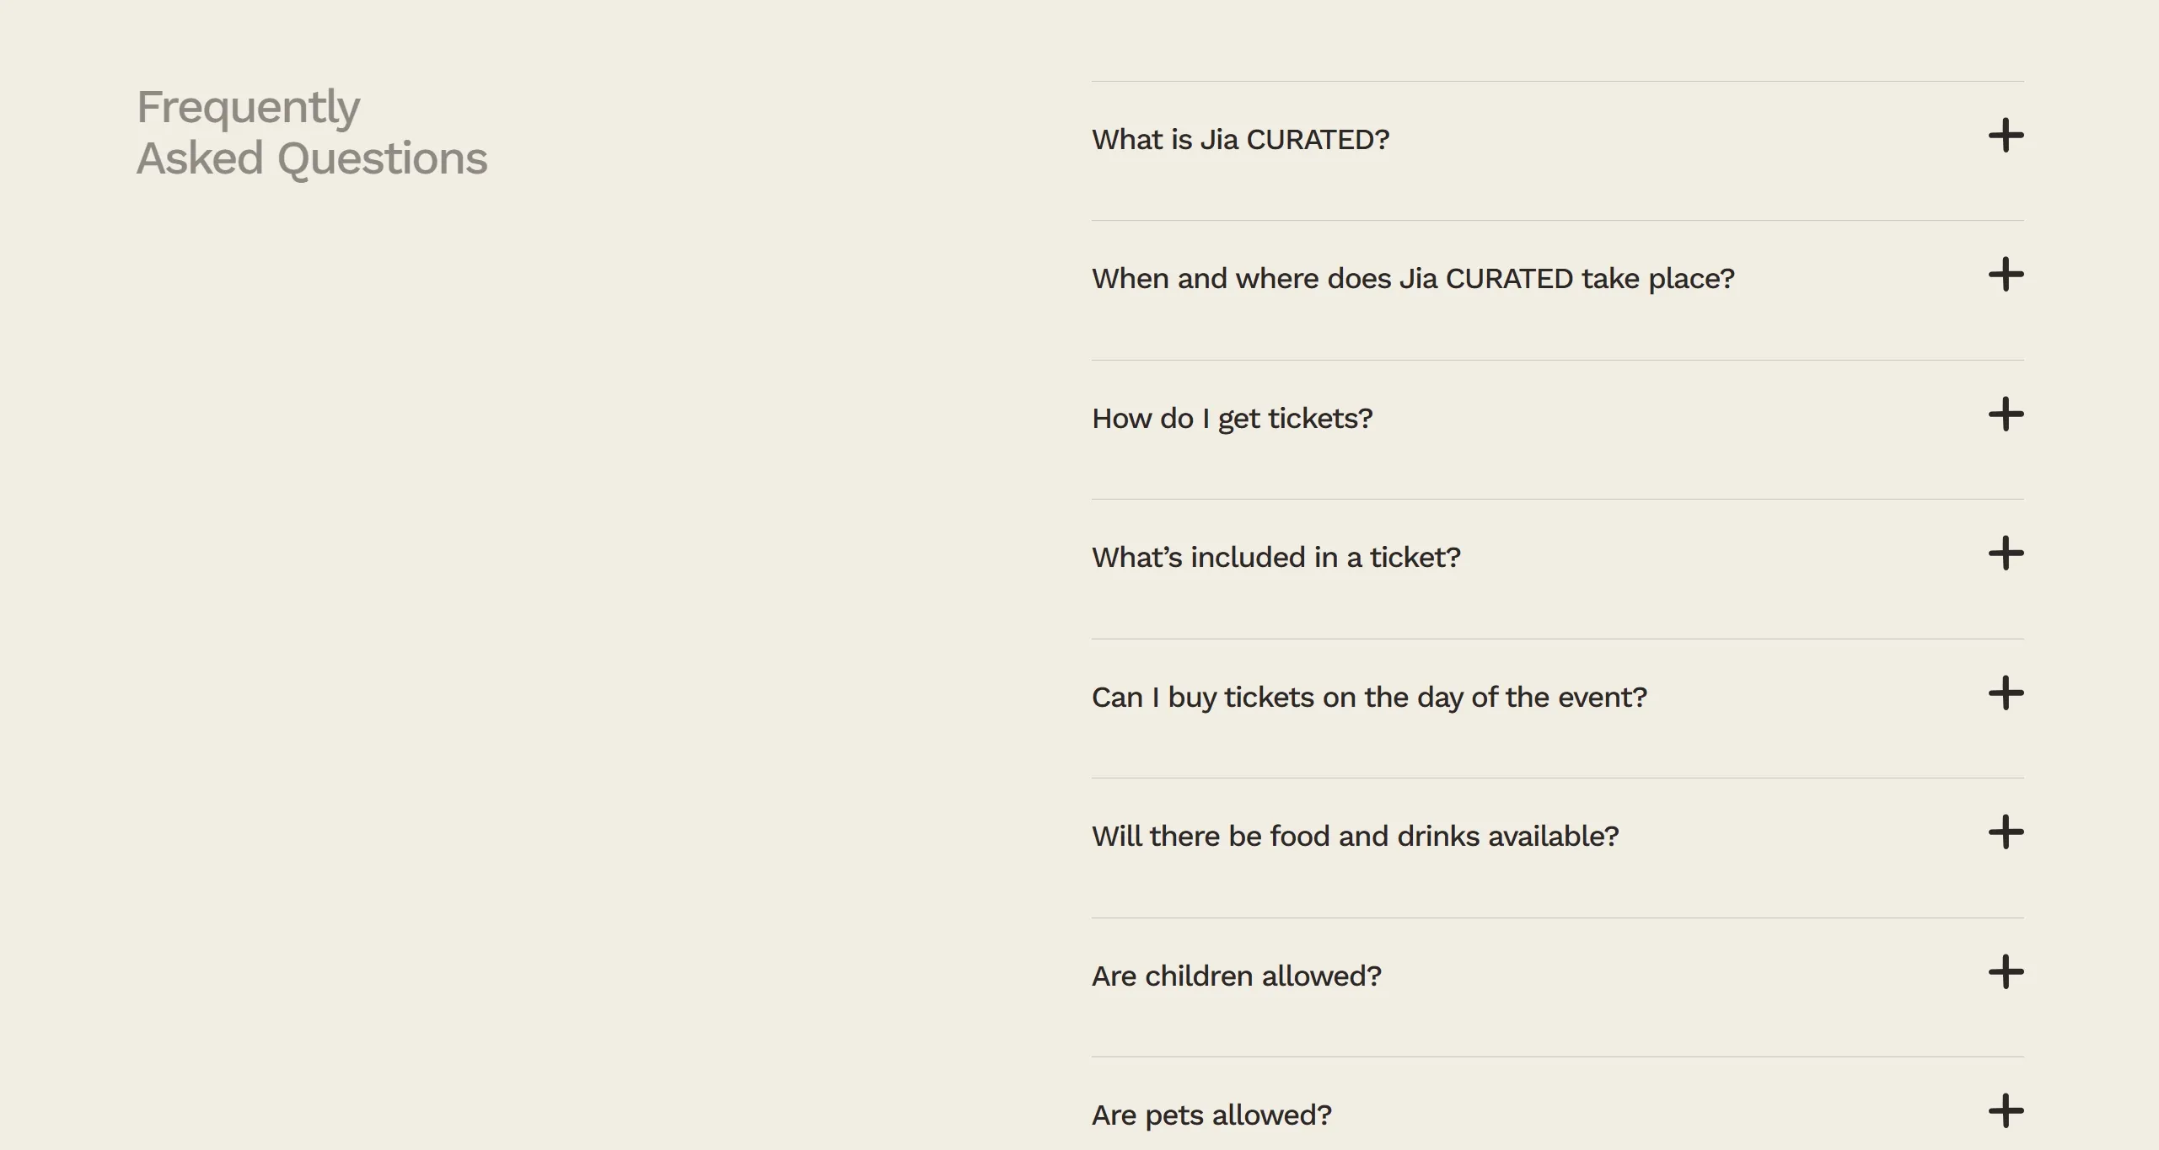This screenshot has height=1150, width=2159.
Task: Click the word "CURATED" in the first question
Action: click(1317, 140)
